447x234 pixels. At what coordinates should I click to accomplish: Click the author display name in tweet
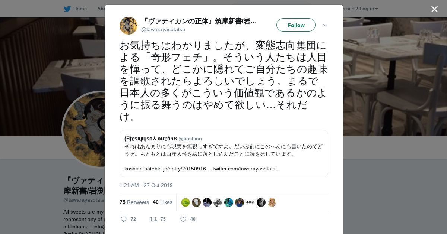(x=199, y=21)
